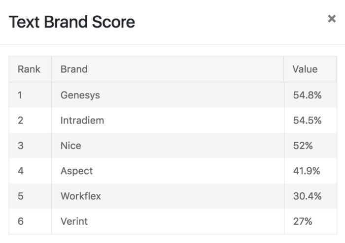Click the 30.4% value for Workflex

[x=307, y=196]
